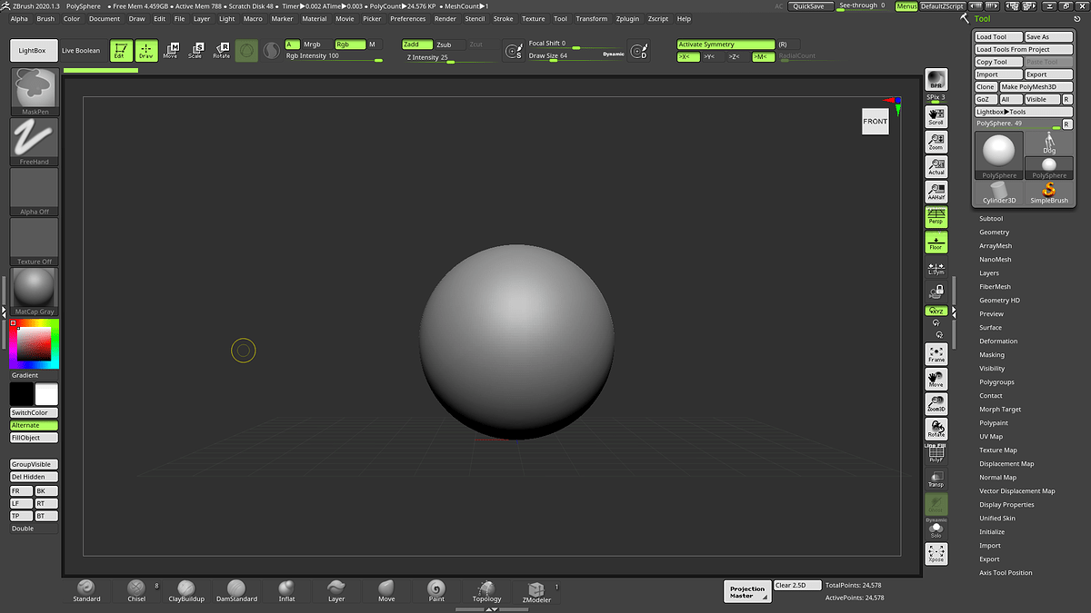
Task: Click the LightBox button
Action: tap(34, 51)
